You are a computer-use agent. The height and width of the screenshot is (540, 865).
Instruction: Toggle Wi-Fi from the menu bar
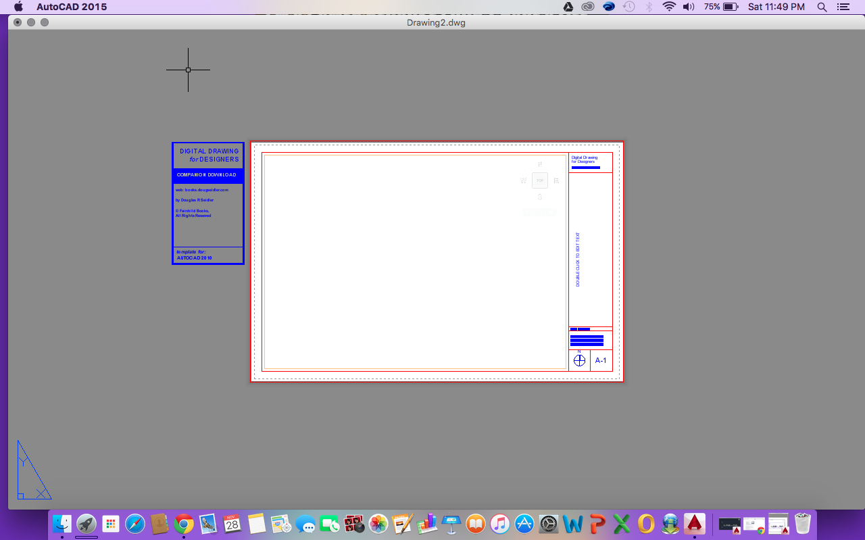click(x=670, y=7)
